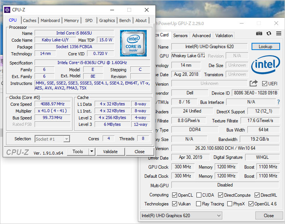Click the Package value Socket 1356 FCBGA
The image size is (285, 224).
click(x=74, y=47)
